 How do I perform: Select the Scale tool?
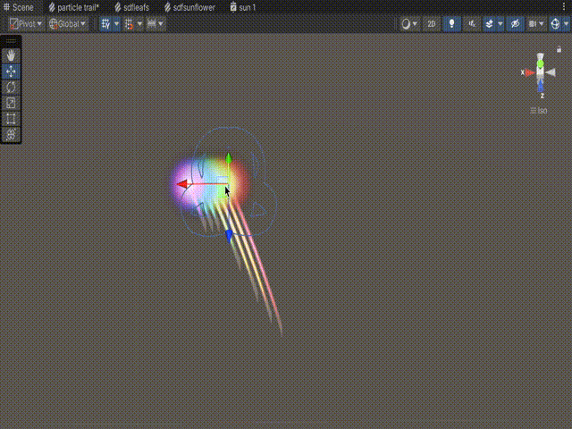[x=11, y=103]
